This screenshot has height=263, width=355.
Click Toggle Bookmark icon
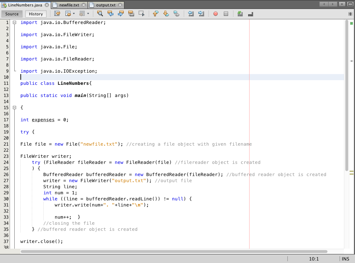coord(176,14)
